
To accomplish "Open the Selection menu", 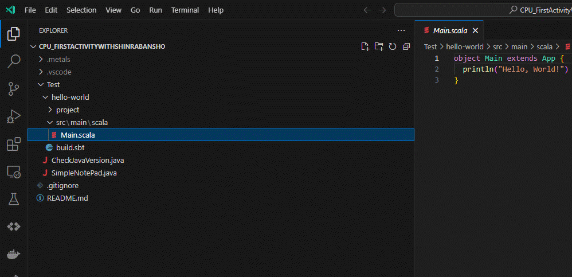I will [x=81, y=10].
